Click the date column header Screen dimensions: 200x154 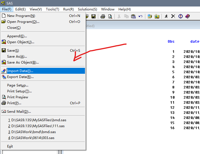195,42
